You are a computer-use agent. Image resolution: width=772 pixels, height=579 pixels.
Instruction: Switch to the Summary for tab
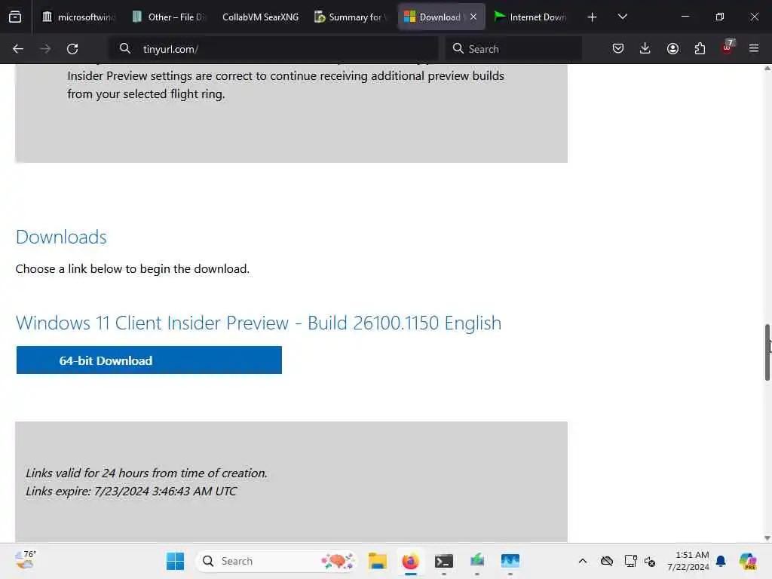(x=351, y=17)
